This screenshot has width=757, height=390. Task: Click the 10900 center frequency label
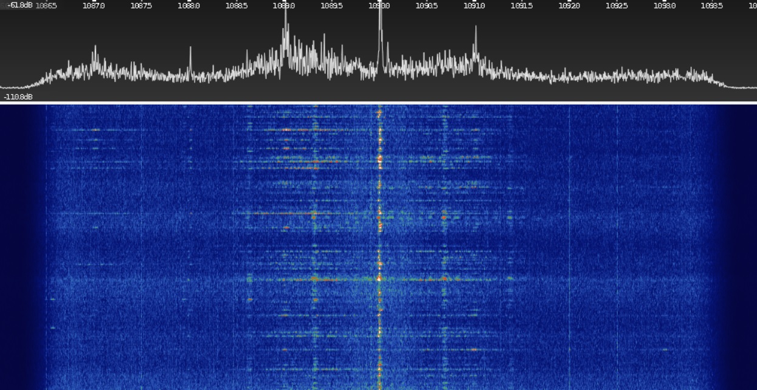(x=379, y=5)
